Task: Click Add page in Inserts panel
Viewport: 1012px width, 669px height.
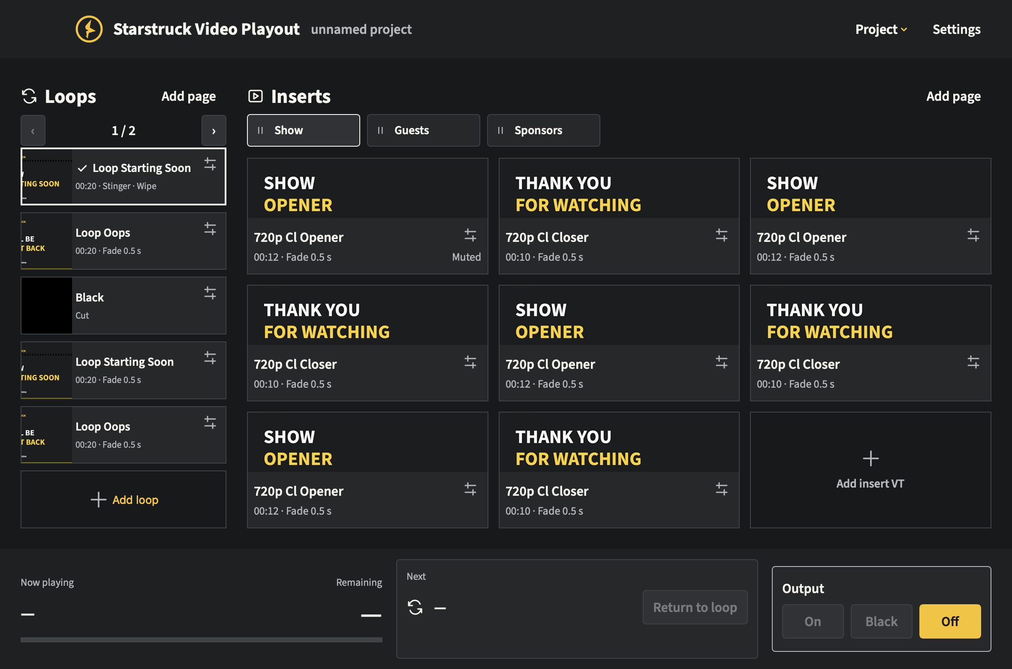Action: 953,96
